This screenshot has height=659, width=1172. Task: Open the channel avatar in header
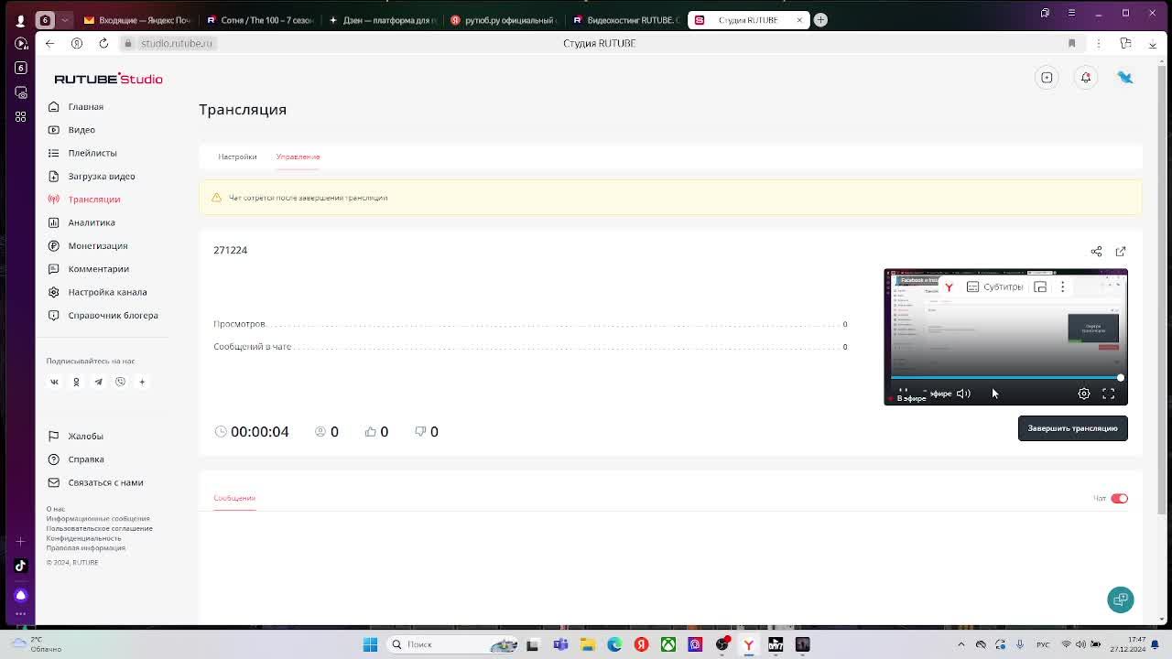1125,78
